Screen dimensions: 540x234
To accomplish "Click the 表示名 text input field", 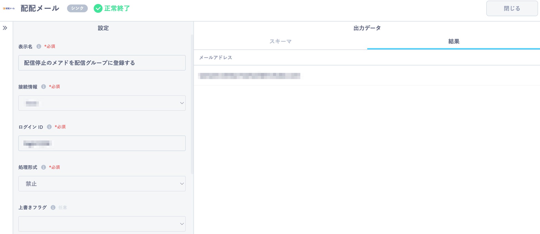I will pos(102,63).
